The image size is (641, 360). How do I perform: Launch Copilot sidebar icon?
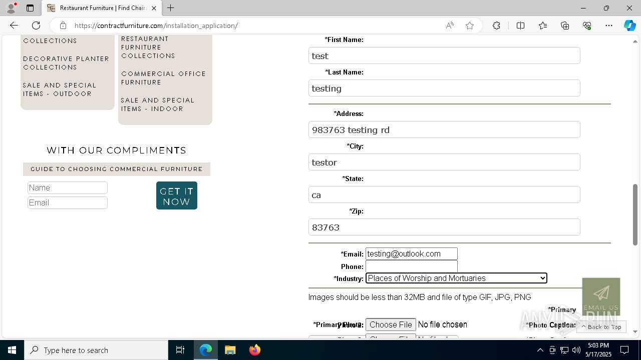(629, 25)
